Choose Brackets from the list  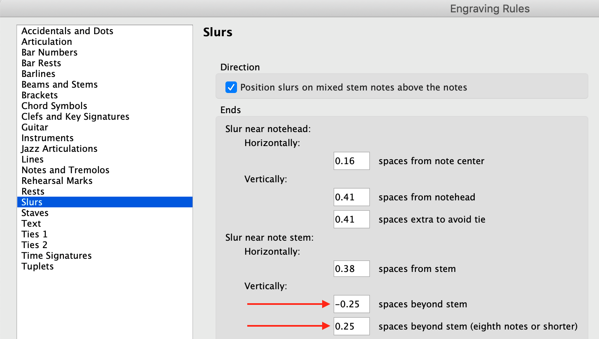point(105,95)
